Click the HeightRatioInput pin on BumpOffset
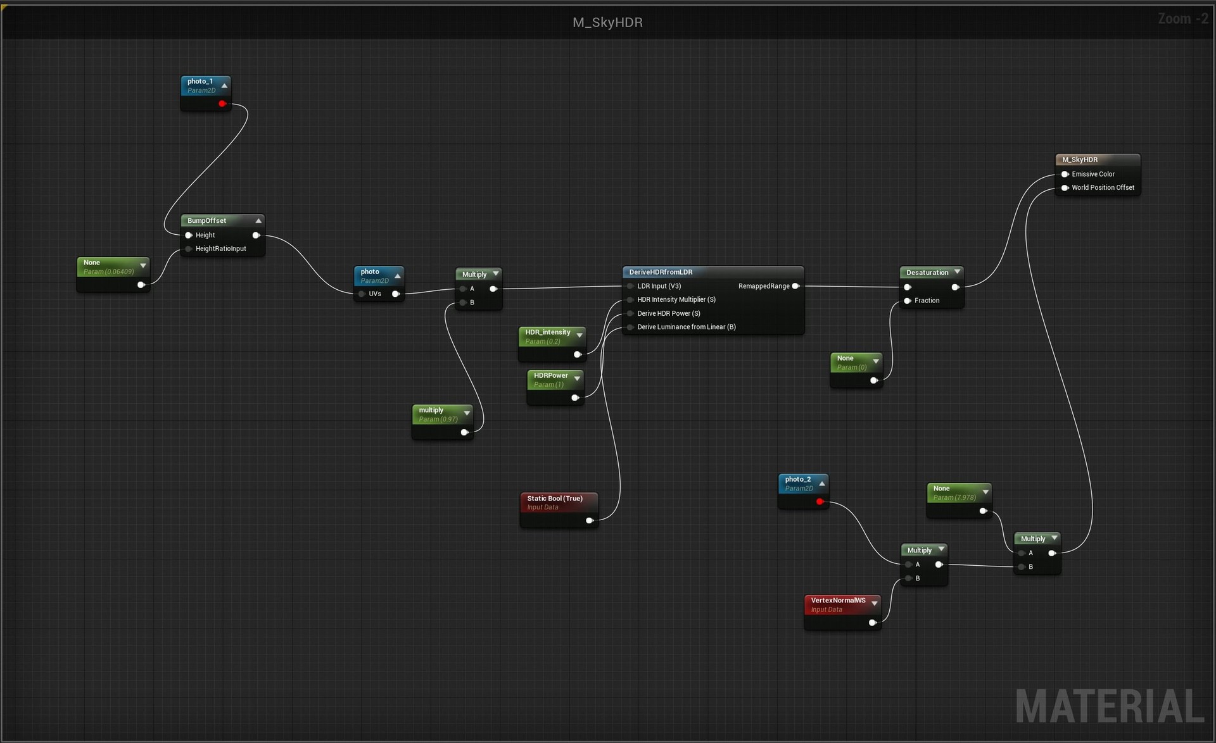Screen dimensions: 1216x743 189,249
